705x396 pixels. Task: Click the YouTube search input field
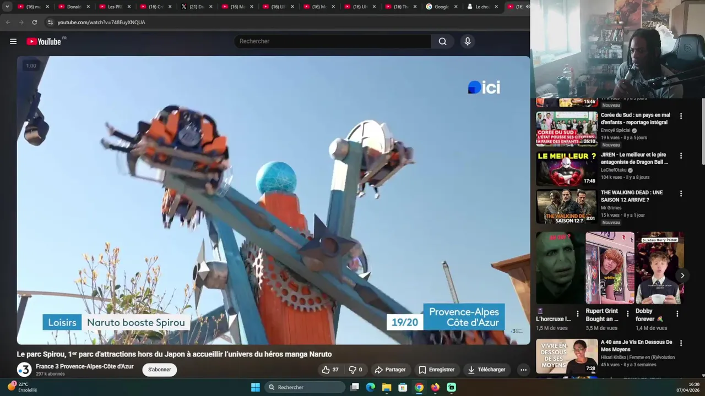tap(333, 41)
